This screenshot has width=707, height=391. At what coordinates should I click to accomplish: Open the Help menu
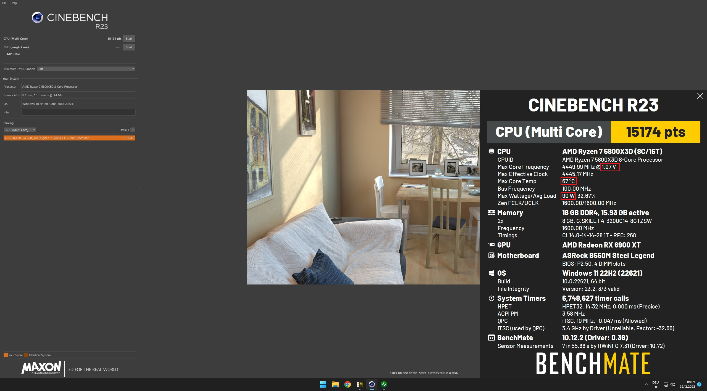14,3
